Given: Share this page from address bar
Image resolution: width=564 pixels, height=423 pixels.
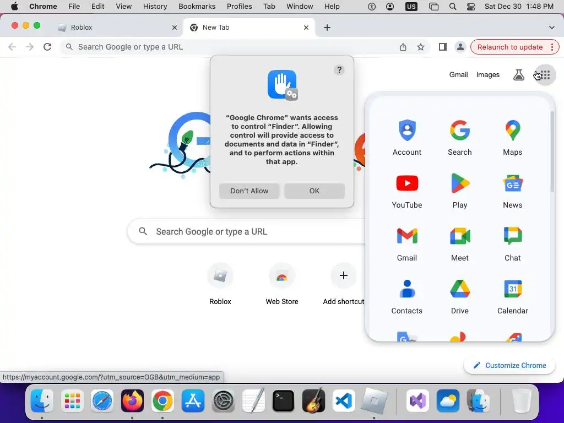Looking at the screenshot, I should tap(403, 47).
